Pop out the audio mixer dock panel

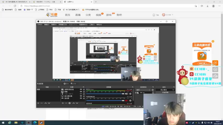[133, 87]
